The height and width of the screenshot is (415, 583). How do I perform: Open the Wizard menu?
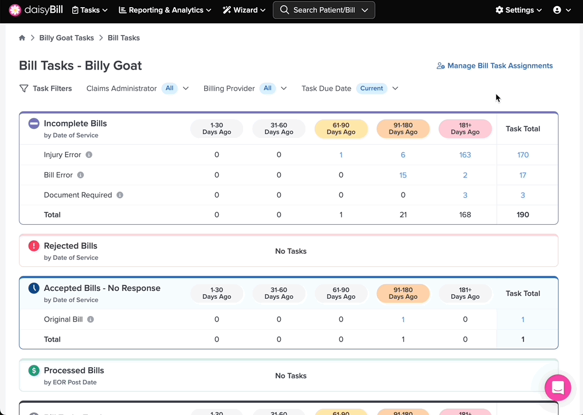coord(244,10)
